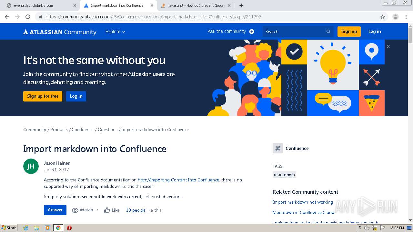Image resolution: width=413 pixels, height=232 pixels.
Task: Click the search magnifier icon
Action: [x=328, y=32]
